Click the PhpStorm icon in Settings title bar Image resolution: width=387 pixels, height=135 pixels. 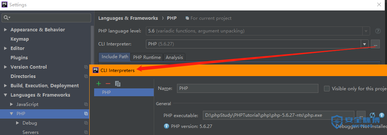pos(4,5)
